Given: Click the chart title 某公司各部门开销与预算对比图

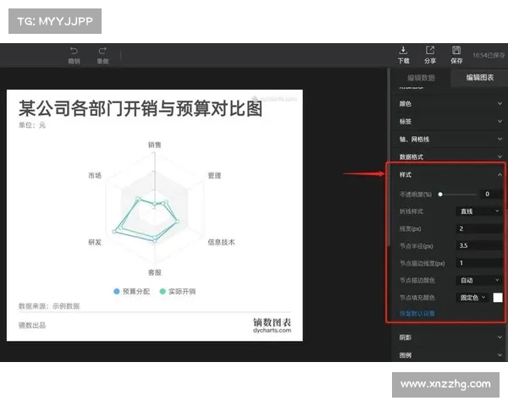Looking at the screenshot, I should [x=141, y=108].
